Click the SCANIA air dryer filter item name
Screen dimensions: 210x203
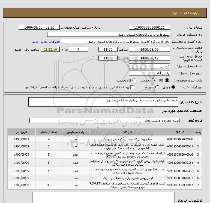tap(128, 154)
